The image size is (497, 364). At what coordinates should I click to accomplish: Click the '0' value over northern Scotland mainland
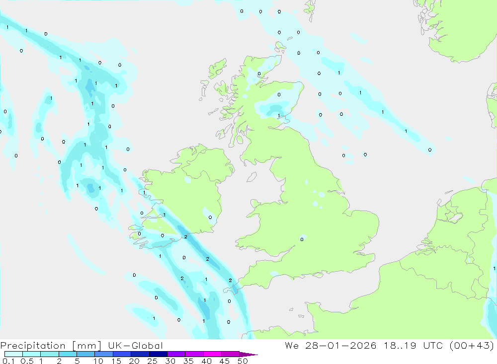(259, 74)
